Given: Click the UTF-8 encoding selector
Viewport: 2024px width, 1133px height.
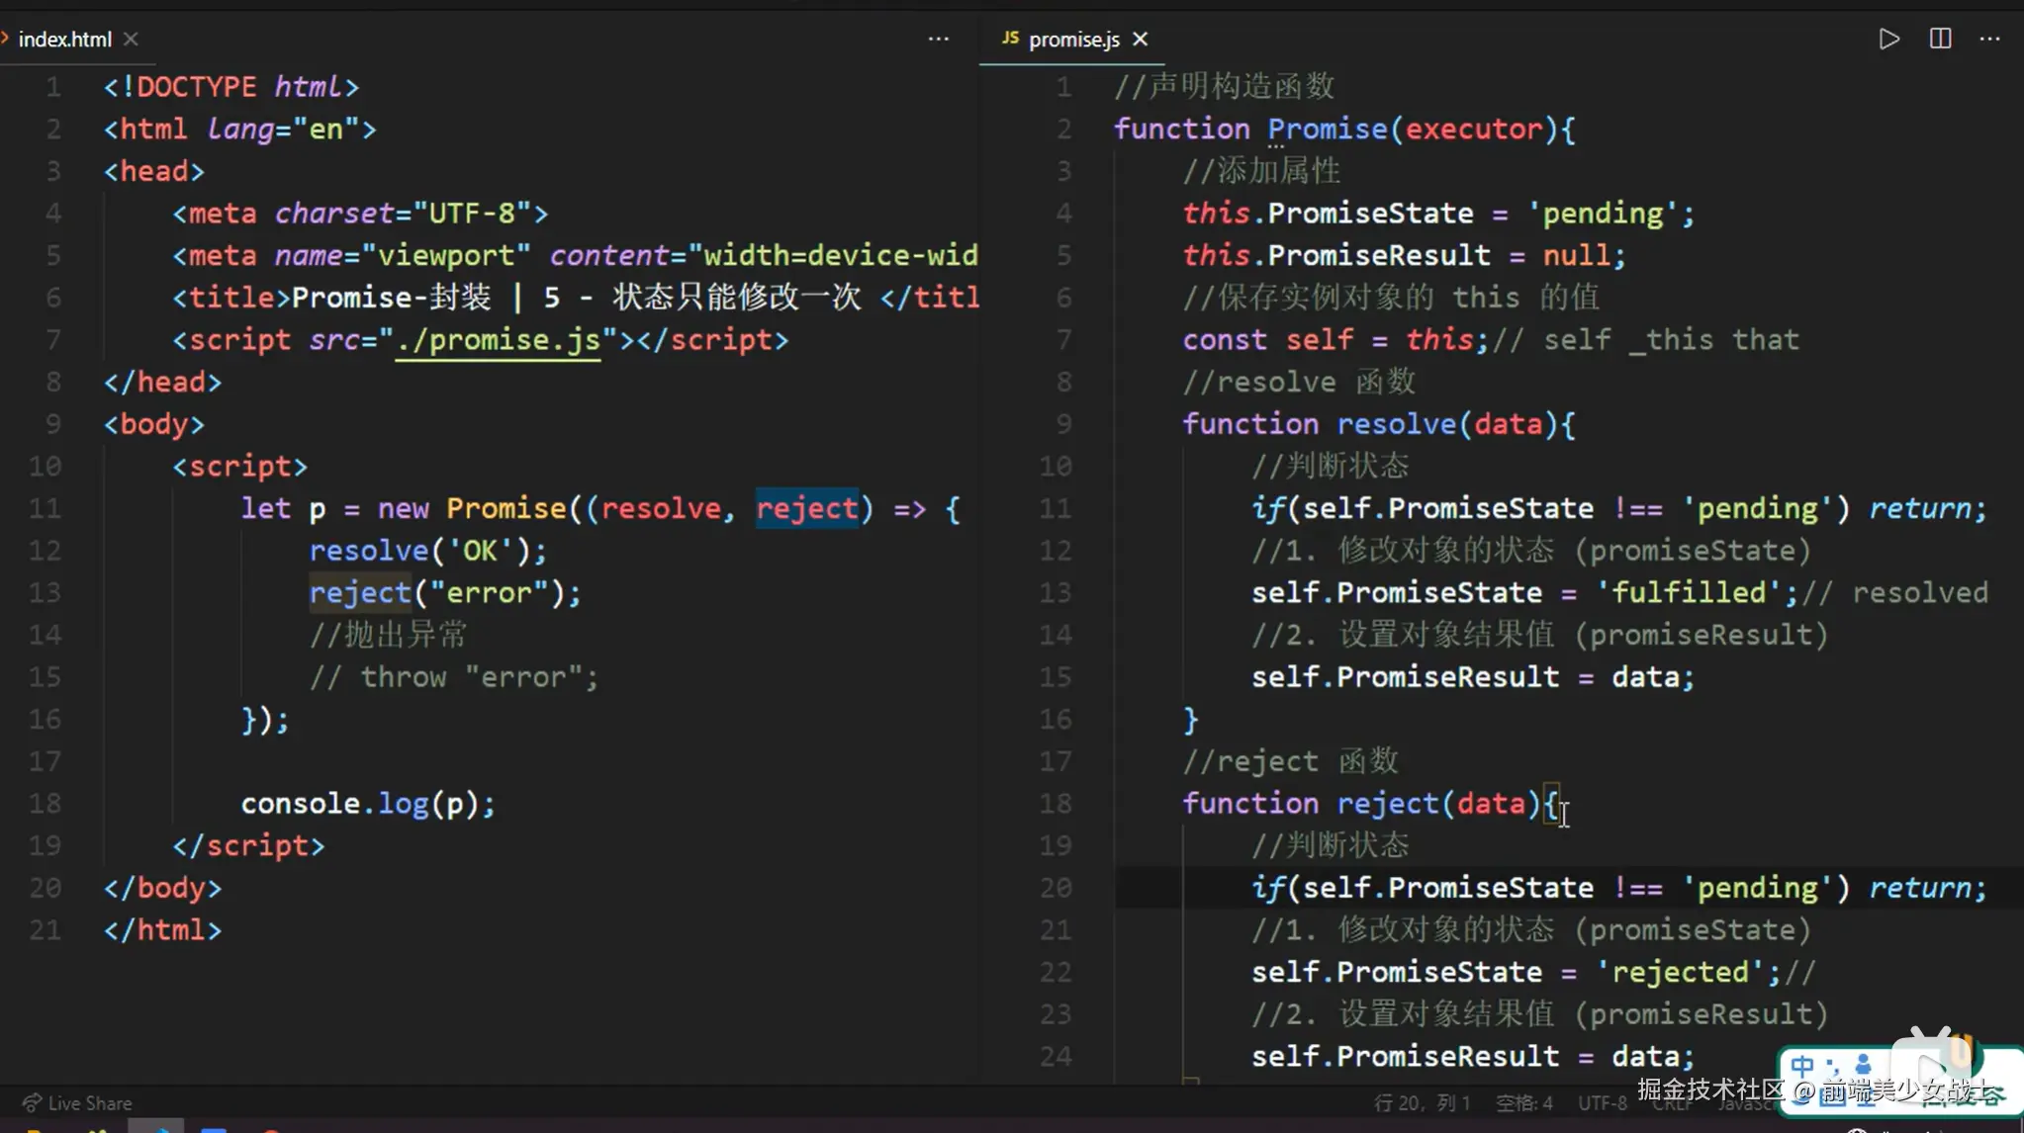Looking at the screenshot, I should 1602,1102.
